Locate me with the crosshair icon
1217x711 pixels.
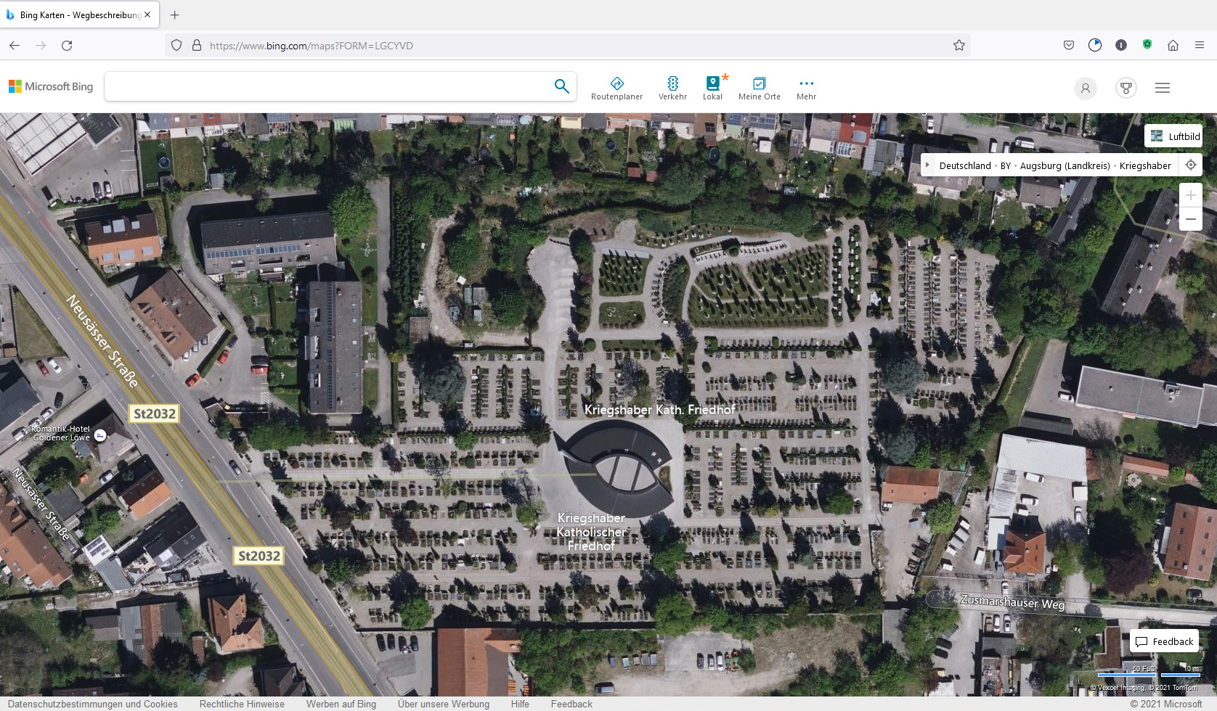click(x=1191, y=165)
